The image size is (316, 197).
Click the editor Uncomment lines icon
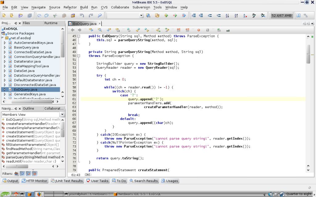[228, 30]
